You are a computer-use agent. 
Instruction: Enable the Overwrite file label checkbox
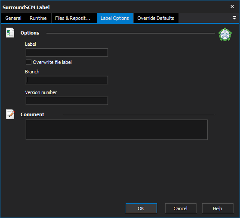[x=29, y=62]
